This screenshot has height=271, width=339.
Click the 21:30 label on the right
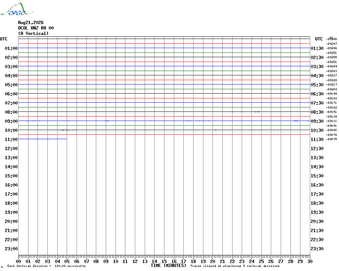pos(317,230)
